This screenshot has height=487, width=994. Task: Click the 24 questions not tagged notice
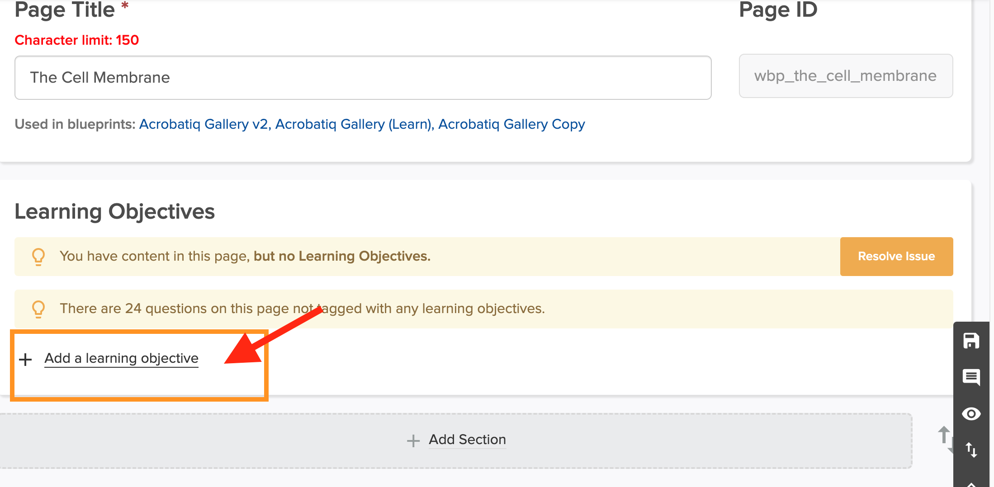483,309
